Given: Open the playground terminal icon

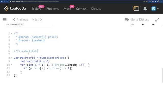Looking at the screenshot, I should [136, 8].
